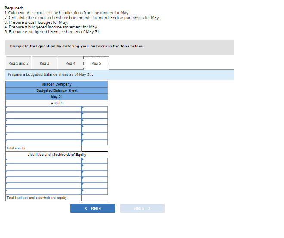284x238 pixels.
Task: Open the fifth liabilities name dropdown cell
Action: pos(44,185)
